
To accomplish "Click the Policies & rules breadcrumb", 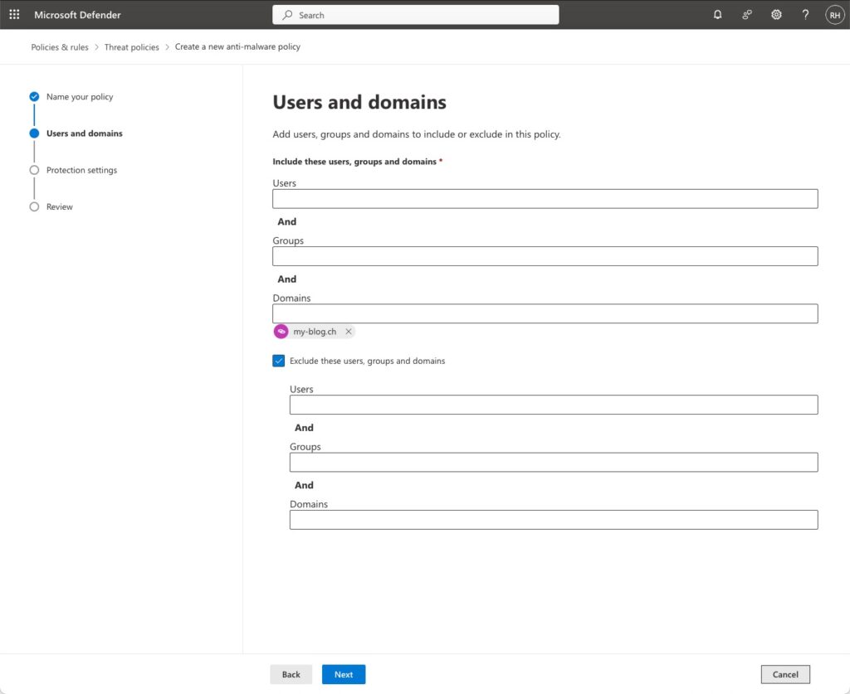I will 60,47.
